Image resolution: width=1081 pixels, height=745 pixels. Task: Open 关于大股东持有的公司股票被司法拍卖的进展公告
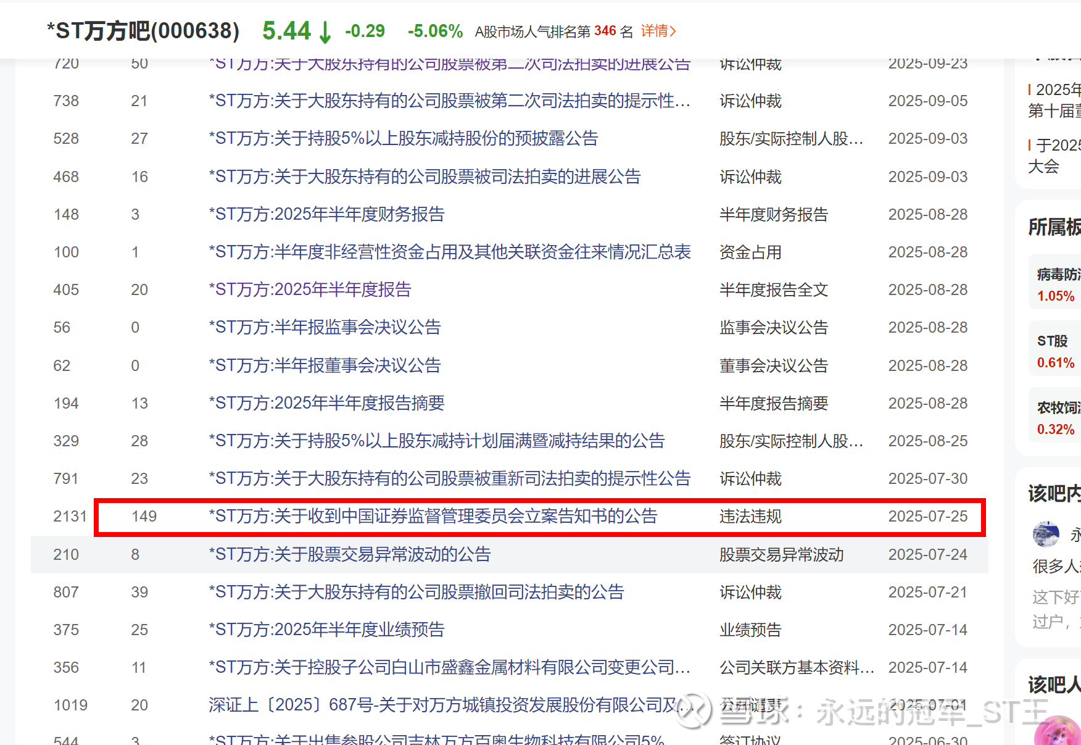point(425,177)
